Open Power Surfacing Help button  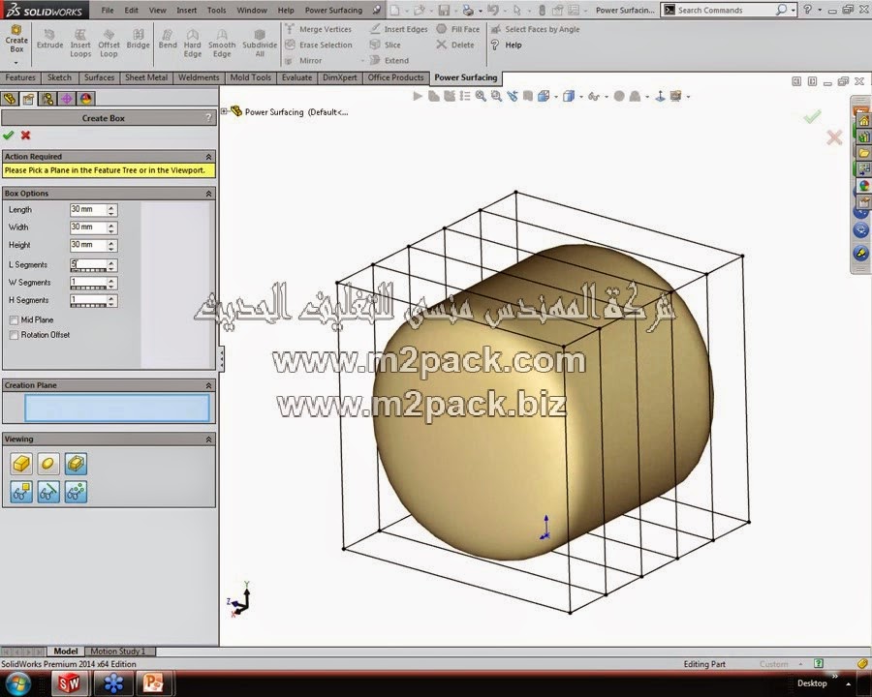click(506, 45)
